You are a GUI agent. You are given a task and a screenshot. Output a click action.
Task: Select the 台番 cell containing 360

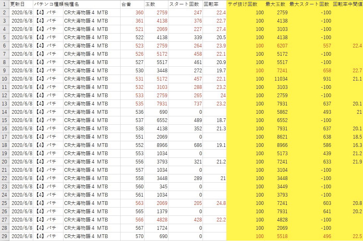[x=133, y=13]
